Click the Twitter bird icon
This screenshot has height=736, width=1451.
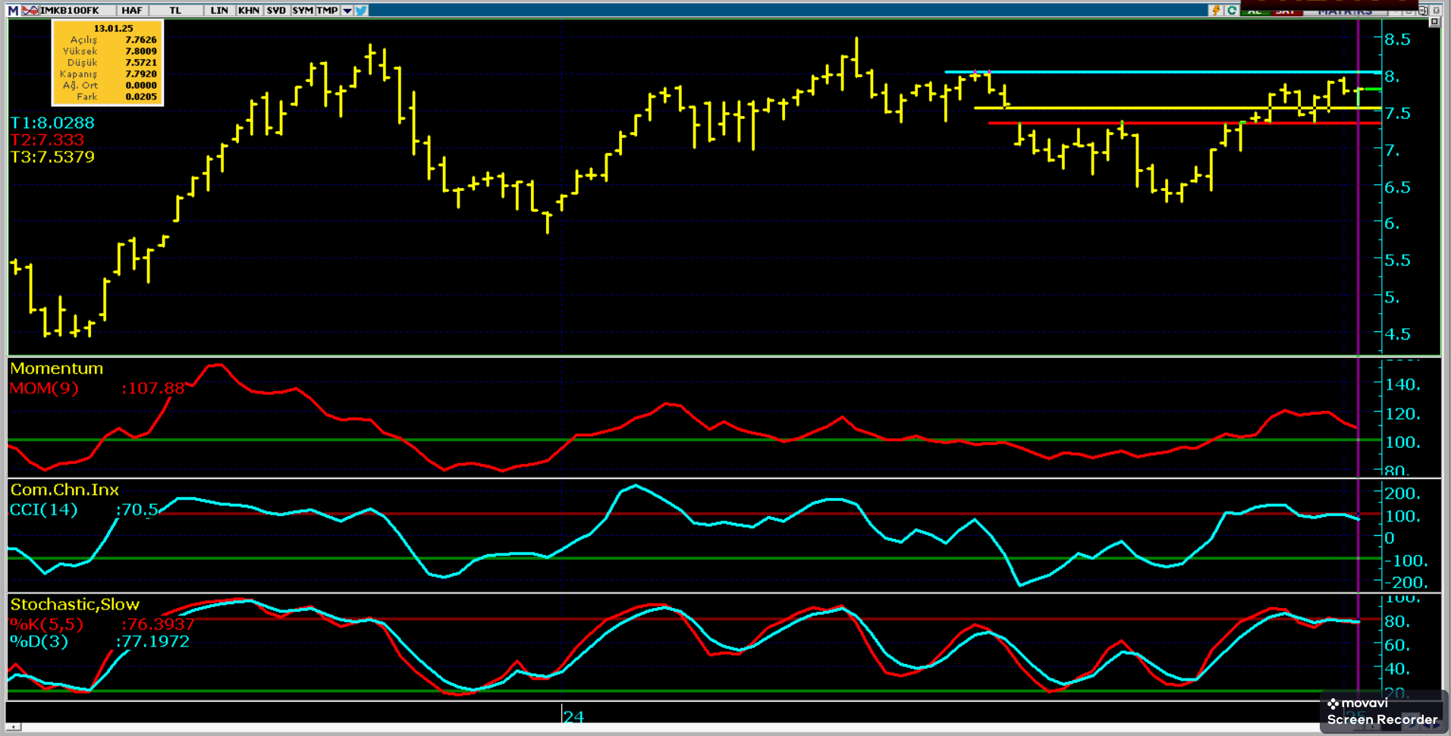click(362, 11)
